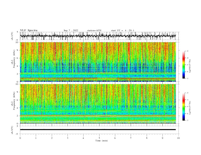Click time axis tick label "9"
Viewport: 201px width, 155px height.
click(162, 138)
